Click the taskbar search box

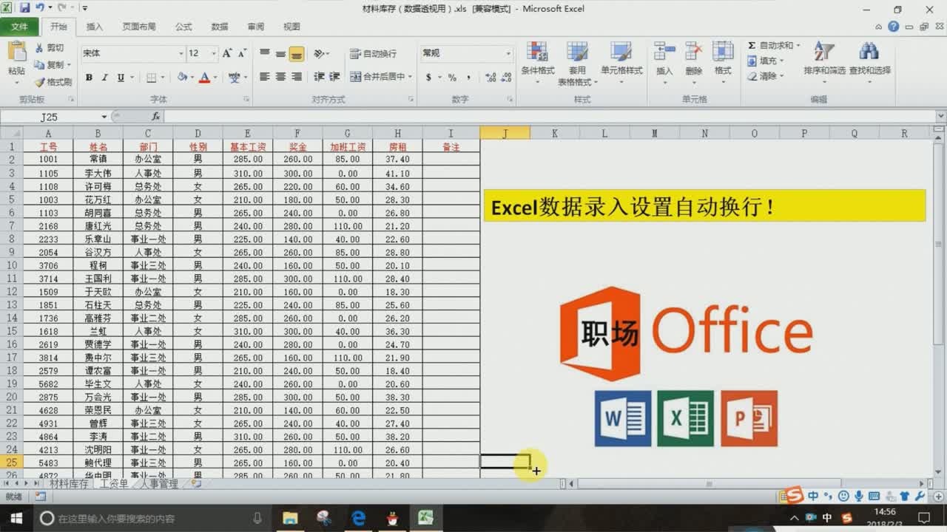coord(152,518)
